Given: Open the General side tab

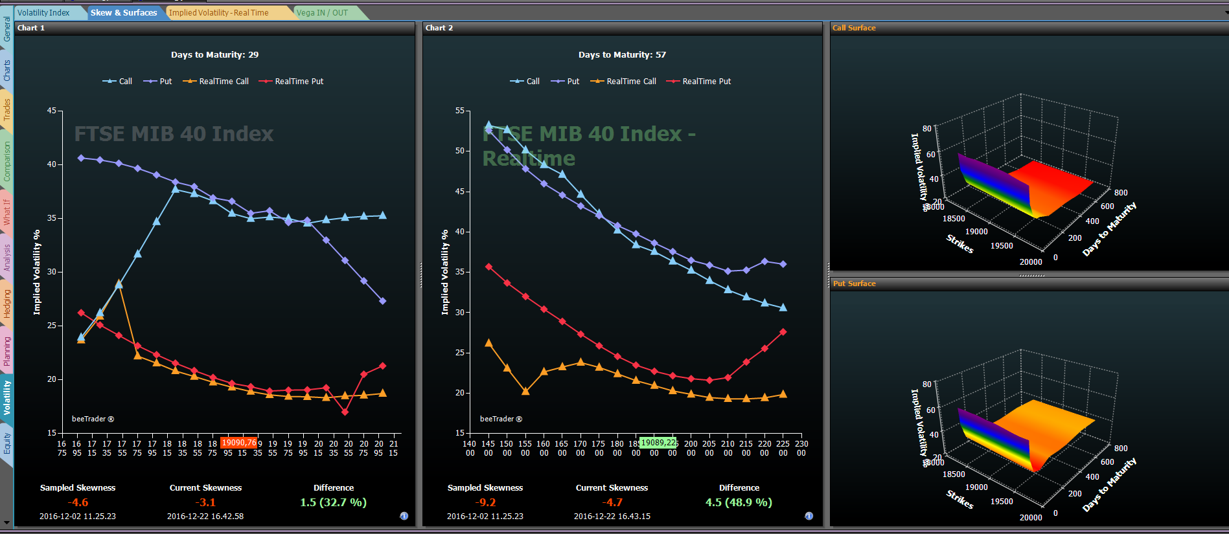Looking at the screenshot, I should click(x=6, y=29).
